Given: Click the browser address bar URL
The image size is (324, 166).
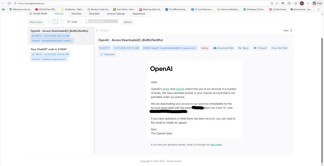Looking at the screenshot, I should 31,3.
